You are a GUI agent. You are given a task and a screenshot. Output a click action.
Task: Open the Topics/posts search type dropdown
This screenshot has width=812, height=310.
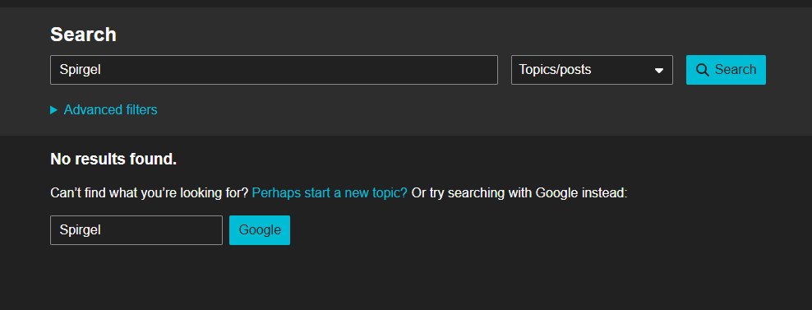(x=592, y=70)
